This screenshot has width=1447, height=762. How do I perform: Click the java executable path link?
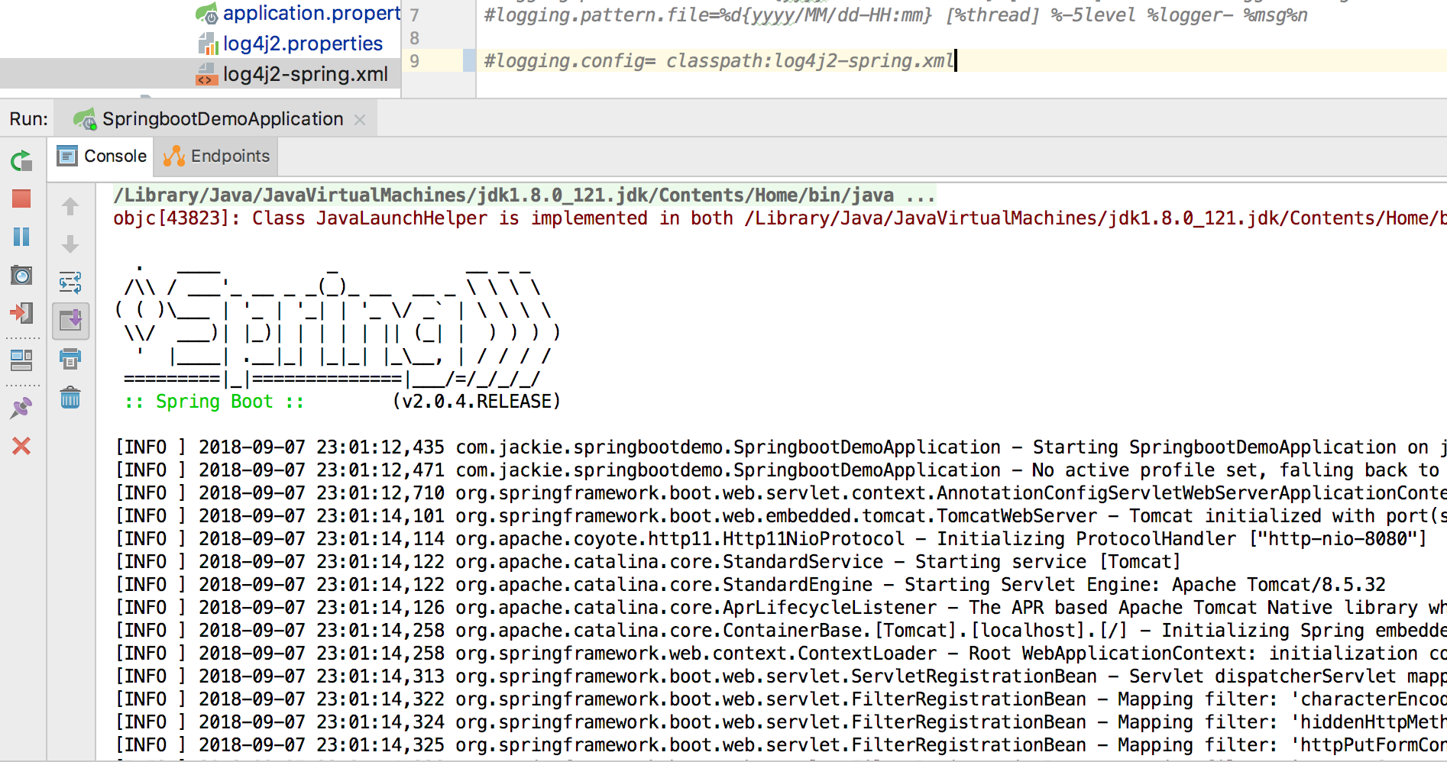click(524, 195)
